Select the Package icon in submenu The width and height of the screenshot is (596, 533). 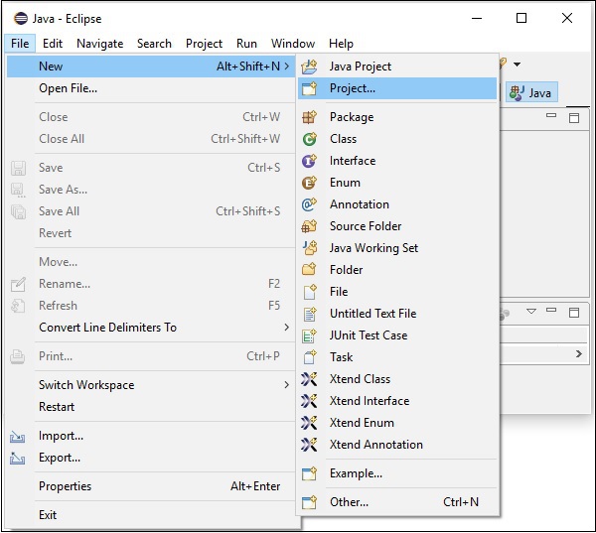(x=309, y=117)
